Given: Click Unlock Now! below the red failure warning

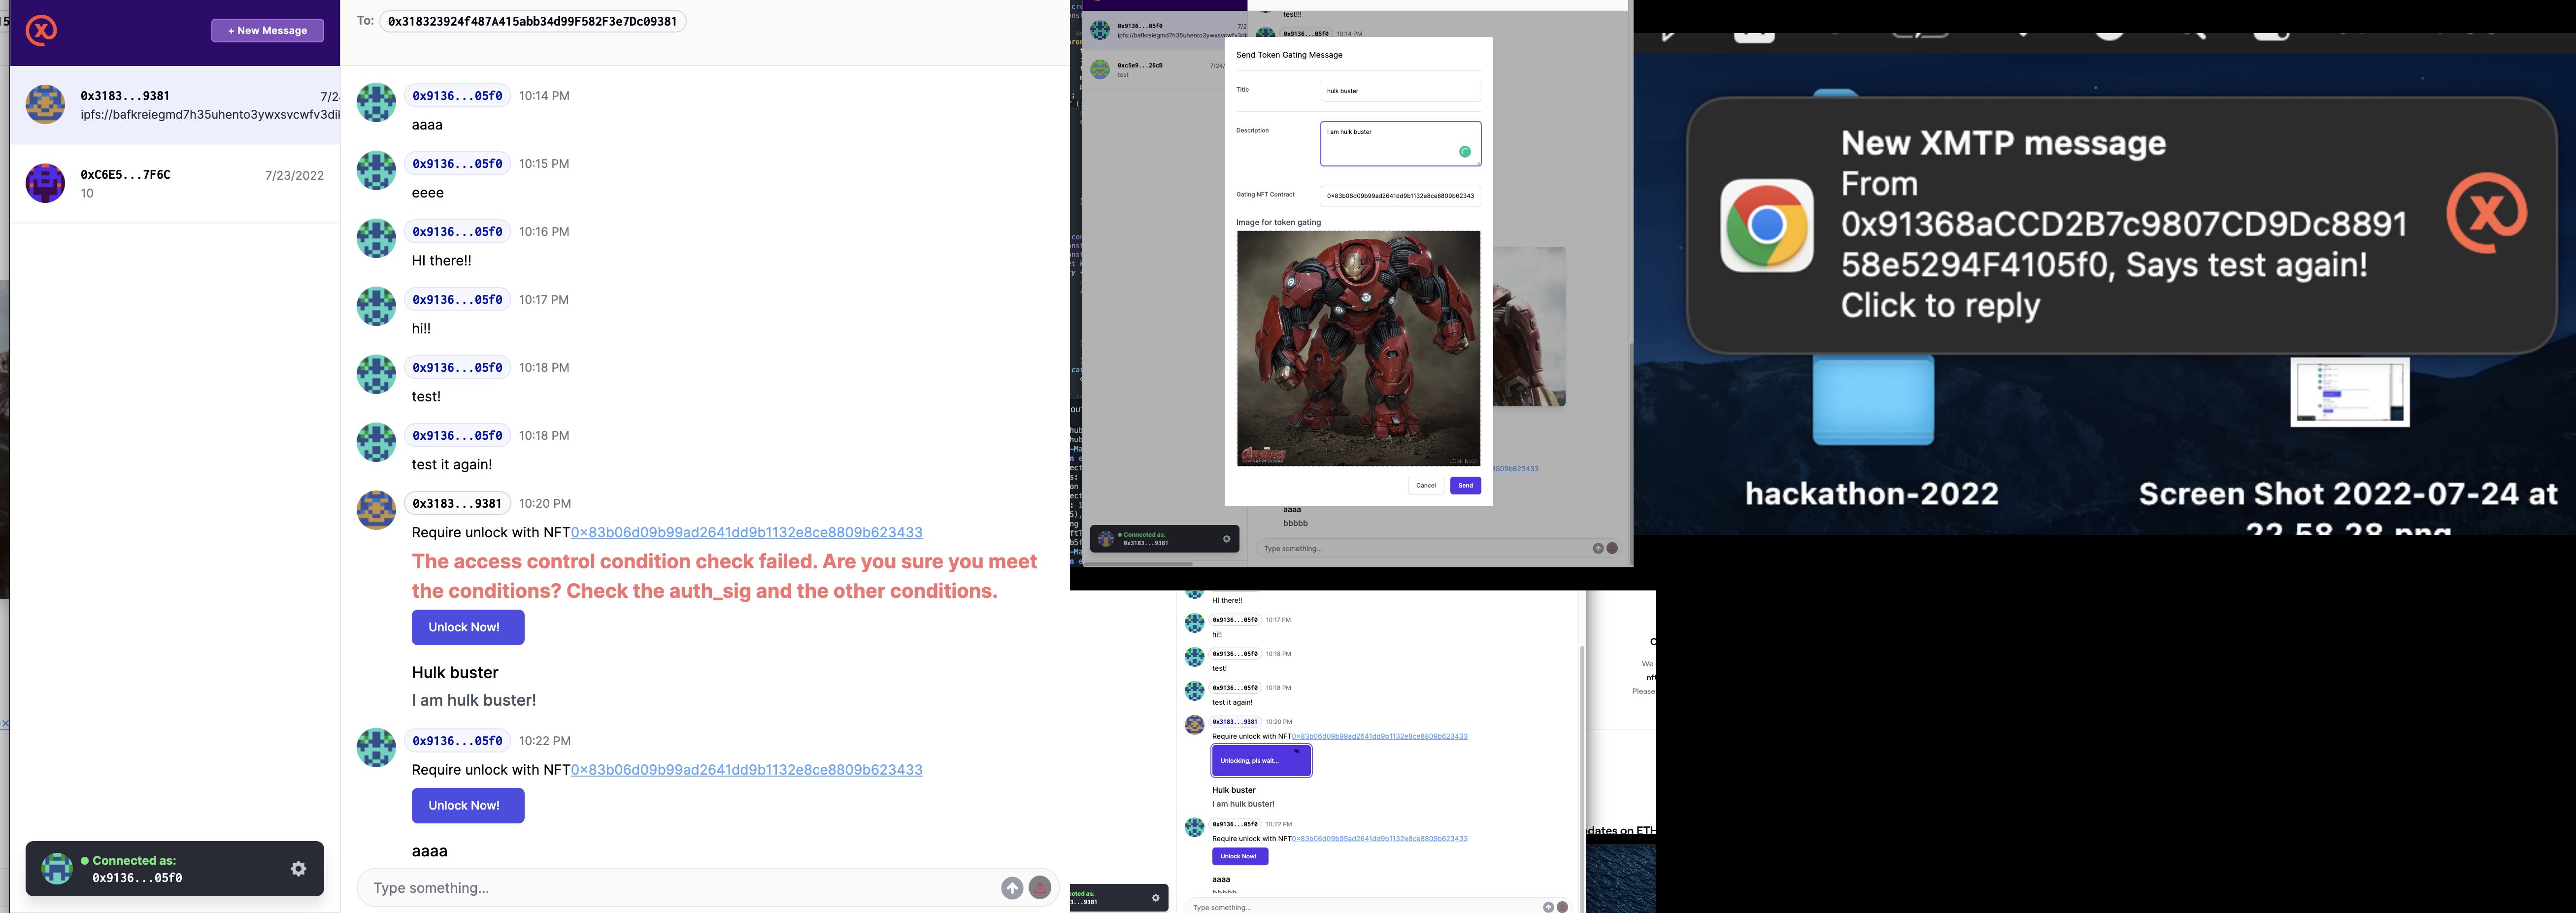Looking at the screenshot, I should pos(468,628).
